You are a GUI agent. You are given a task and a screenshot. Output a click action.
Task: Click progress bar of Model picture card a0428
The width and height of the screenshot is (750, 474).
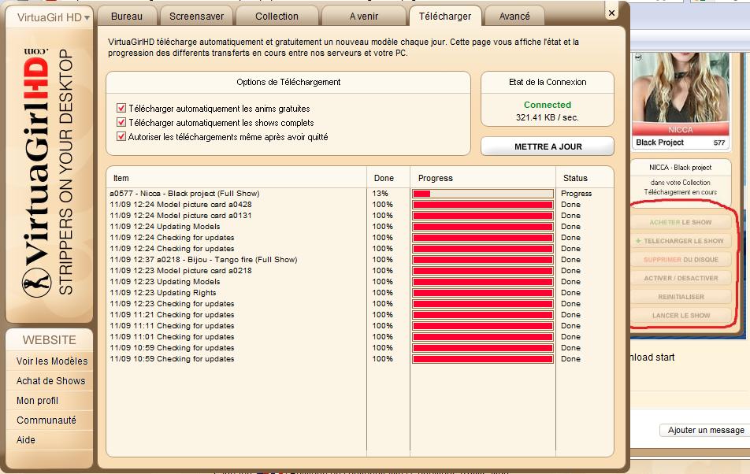(x=483, y=205)
